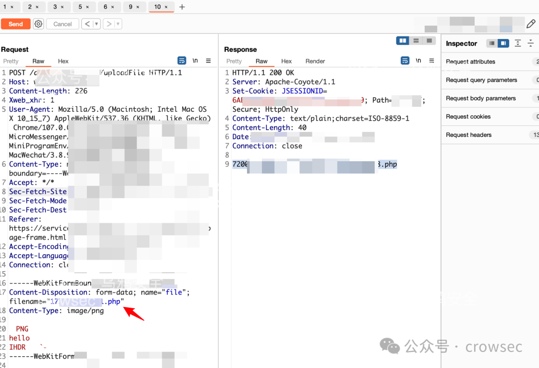The height and width of the screenshot is (368, 539).
Task: Set Inspector left-docked layout icon
Action: [492, 43]
